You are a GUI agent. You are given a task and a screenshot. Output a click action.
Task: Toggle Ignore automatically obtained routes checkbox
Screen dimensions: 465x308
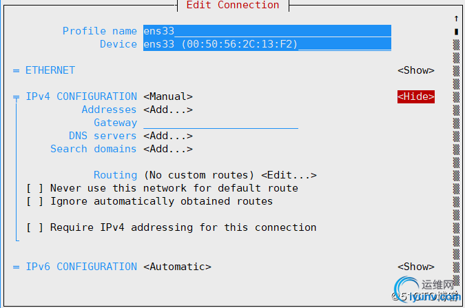(x=35, y=201)
